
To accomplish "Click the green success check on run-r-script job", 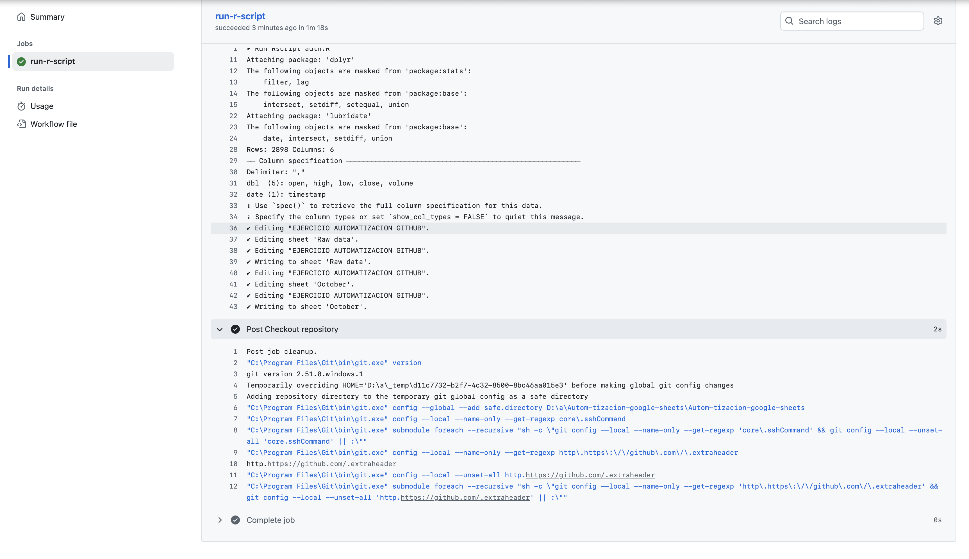I will click(x=22, y=61).
